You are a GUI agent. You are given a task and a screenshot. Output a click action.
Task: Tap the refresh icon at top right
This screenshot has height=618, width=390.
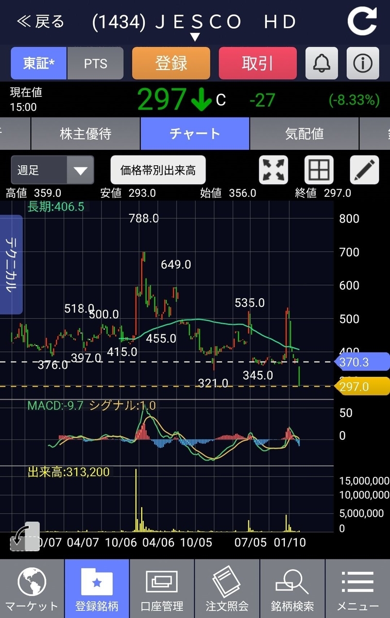click(x=362, y=22)
